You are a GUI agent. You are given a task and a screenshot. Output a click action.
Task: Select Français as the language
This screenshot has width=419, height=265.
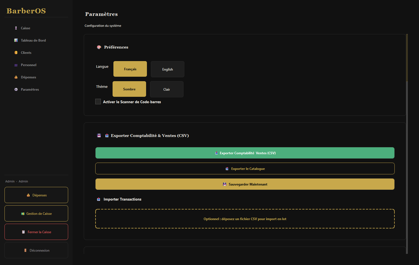click(x=130, y=69)
